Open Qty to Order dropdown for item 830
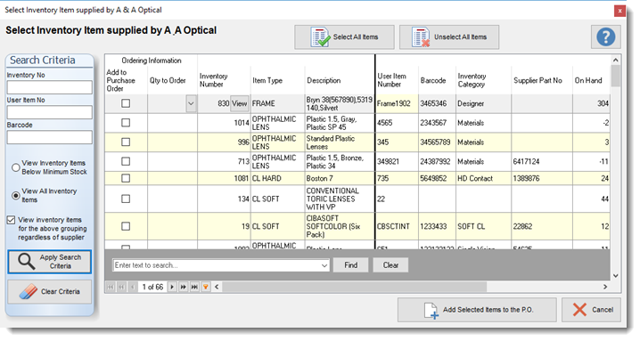 pyautogui.click(x=191, y=103)
